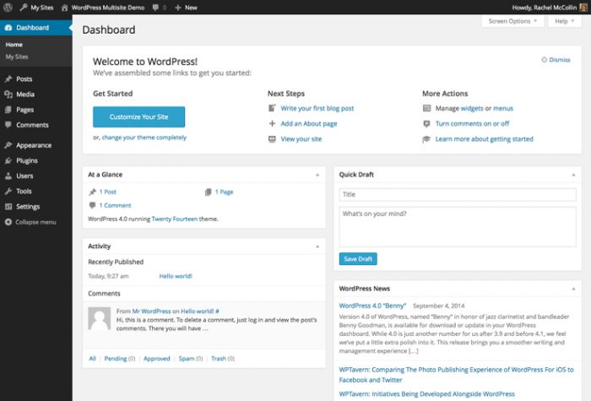Click the Customize Your Site button

coord(138,117)
